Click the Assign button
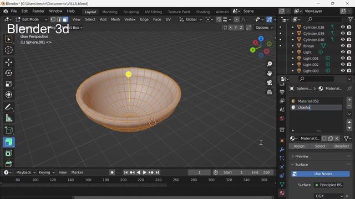This screenshot has height=199, width=355. [x=299, y=146]
